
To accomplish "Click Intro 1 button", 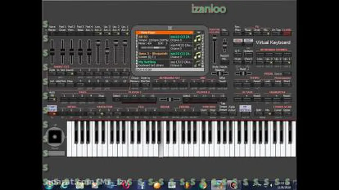I will click(x=63, y=113).
